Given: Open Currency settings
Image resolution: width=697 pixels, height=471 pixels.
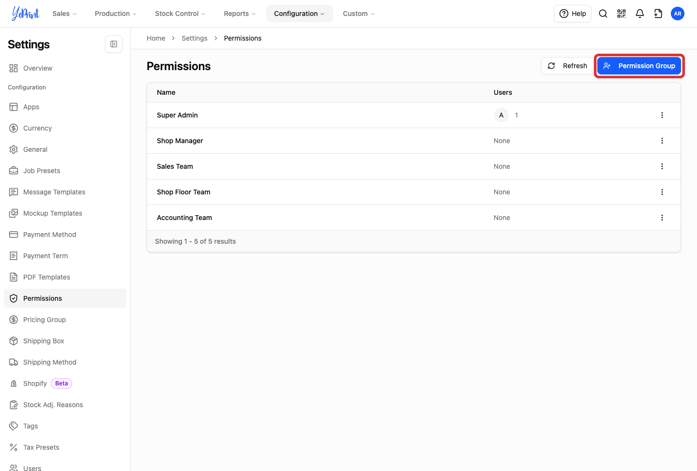Looking at the screenshot, I should tap(65, 128).
